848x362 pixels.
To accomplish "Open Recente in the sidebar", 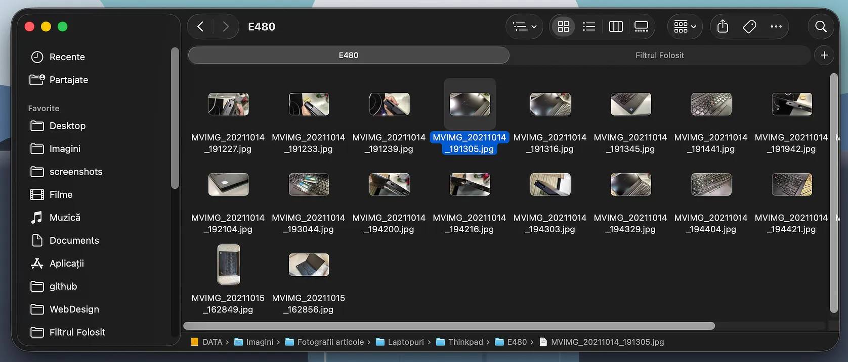I will [67, 57].
